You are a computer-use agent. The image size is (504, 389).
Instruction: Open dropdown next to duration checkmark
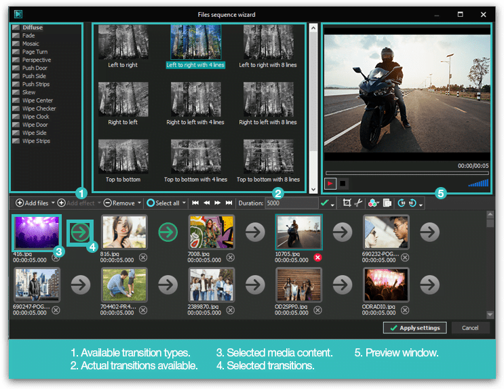point(332,204)
